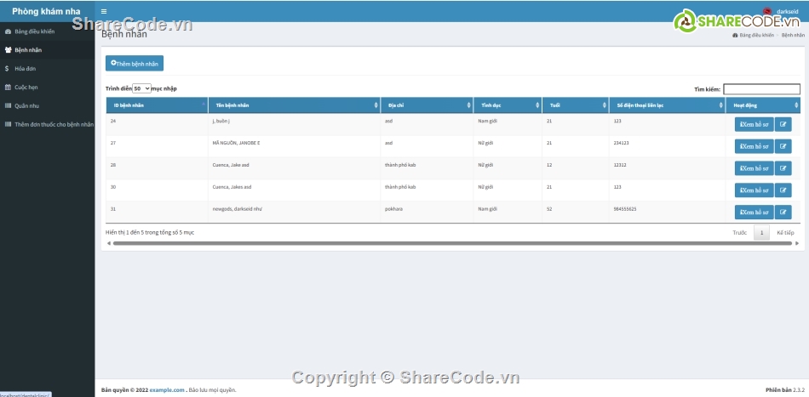The width and height of the screenshot is (809, 397).
Task: Select page 1 in pagination
Action: (x=761, y=233)
